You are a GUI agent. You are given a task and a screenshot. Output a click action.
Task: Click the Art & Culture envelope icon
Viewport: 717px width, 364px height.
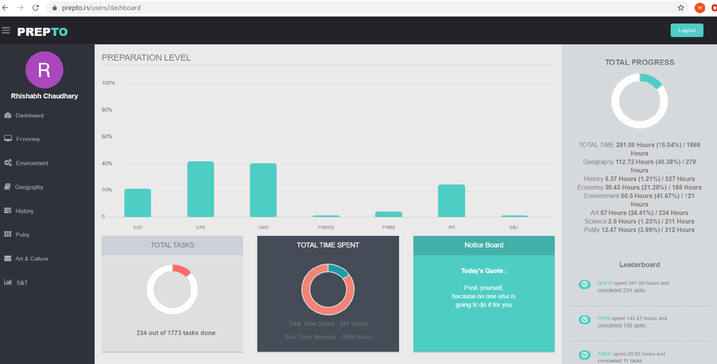(8, 259)
